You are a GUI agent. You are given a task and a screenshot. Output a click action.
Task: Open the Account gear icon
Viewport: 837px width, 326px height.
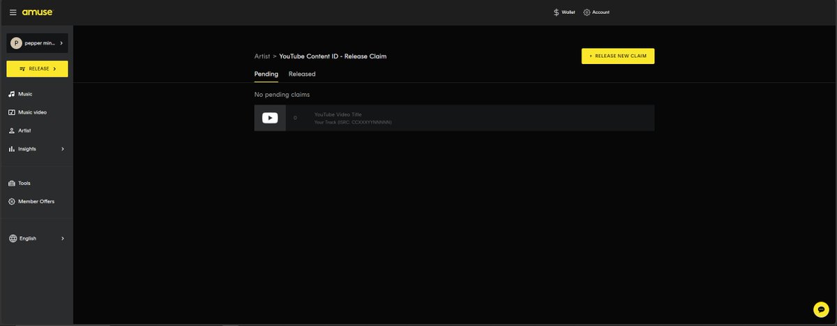[587, 13]
